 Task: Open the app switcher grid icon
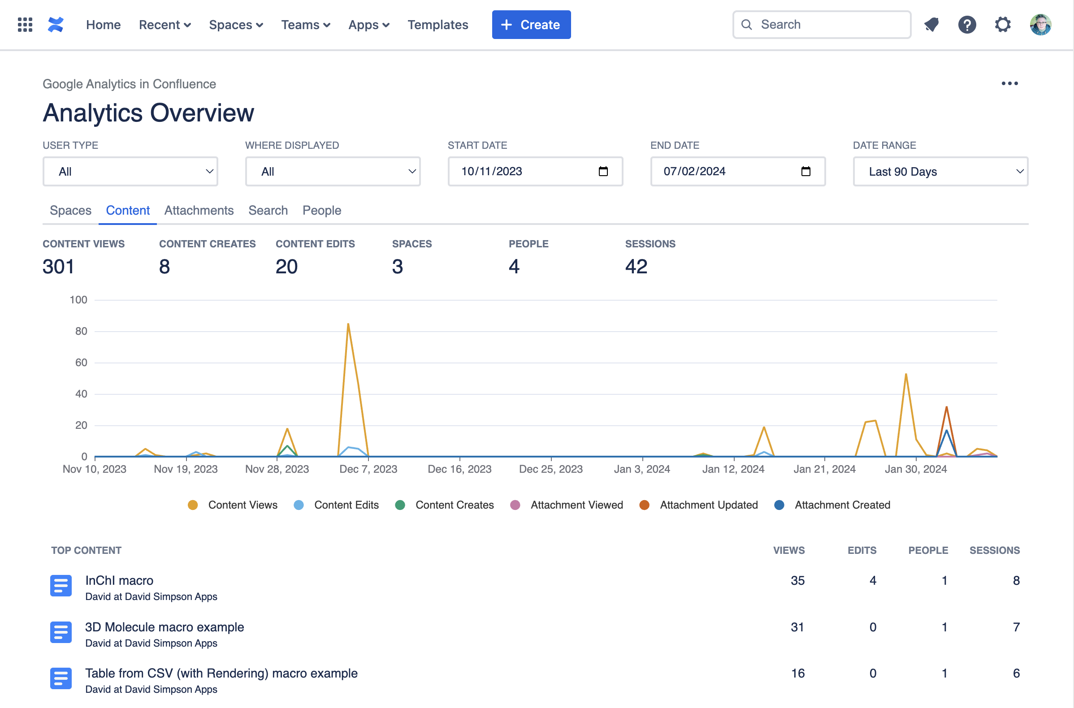25,24
